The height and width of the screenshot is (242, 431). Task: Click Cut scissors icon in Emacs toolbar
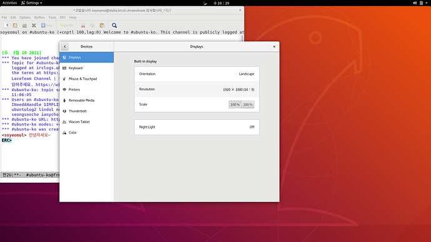point(83,25)
